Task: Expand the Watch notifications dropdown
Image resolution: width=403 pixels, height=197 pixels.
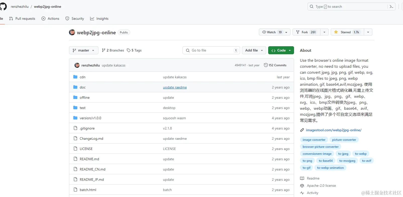Action: coord(275,32)
